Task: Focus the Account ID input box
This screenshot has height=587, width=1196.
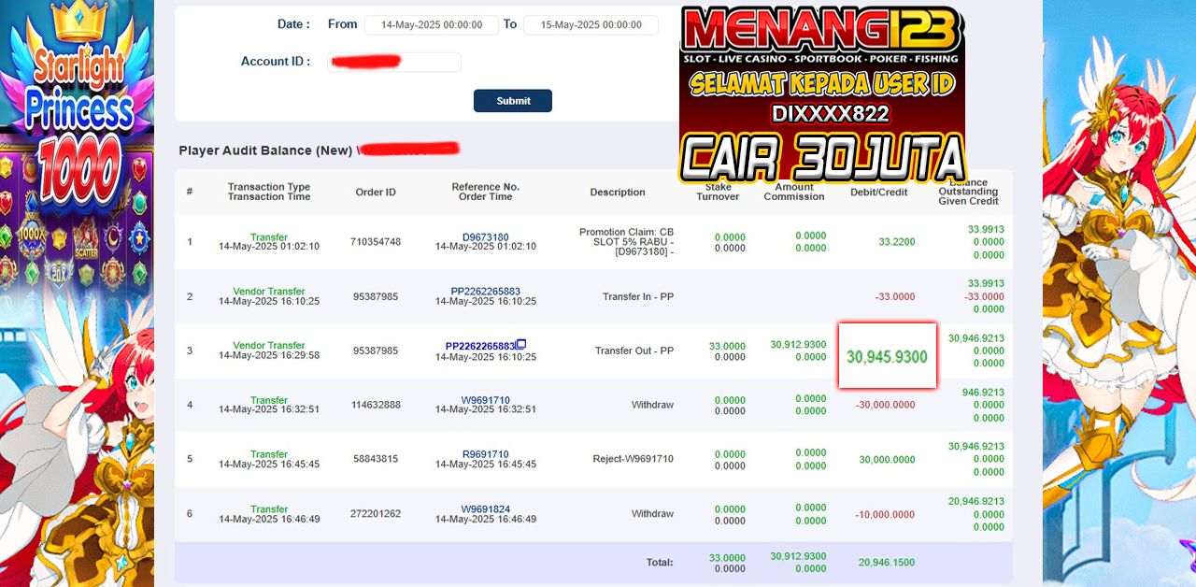Action: pyautogui.click(x=394, y=62)
